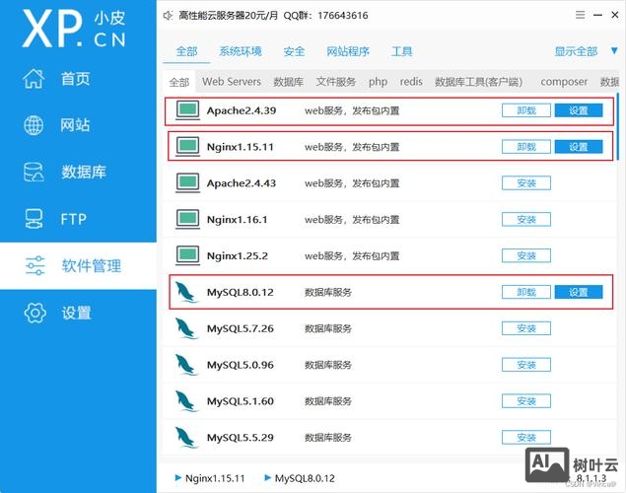Screen dimensions: 626x493
Task: Switch to the 网站程序 tab
Action: [348, 51]
